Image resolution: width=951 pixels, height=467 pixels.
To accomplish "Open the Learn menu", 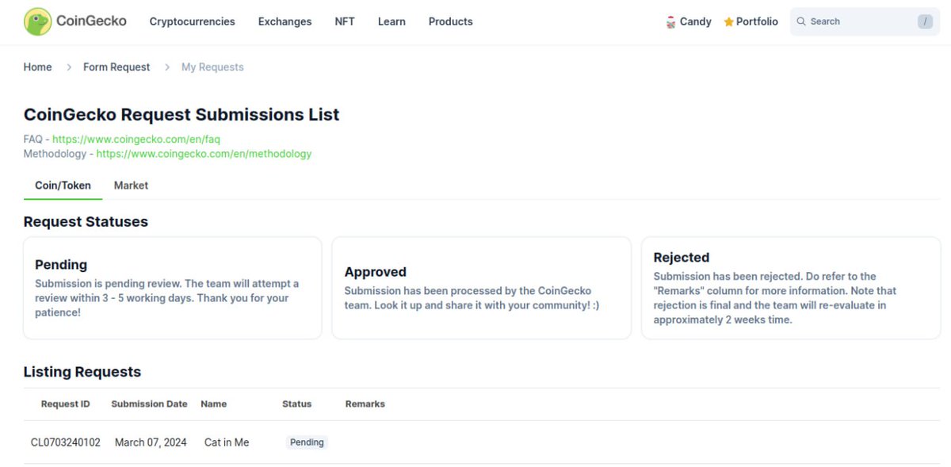I will (391, 21).
